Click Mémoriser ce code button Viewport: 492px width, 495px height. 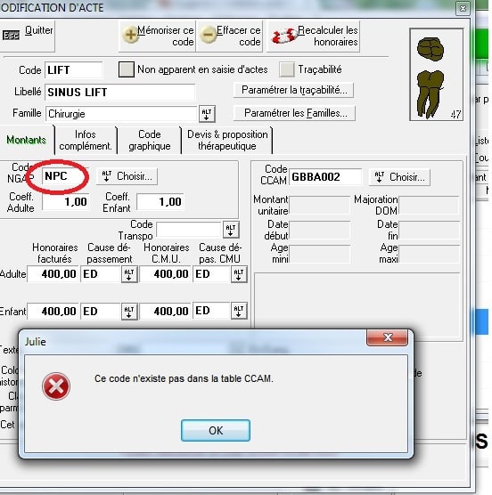pyautogui.click(x=158, y=36)
